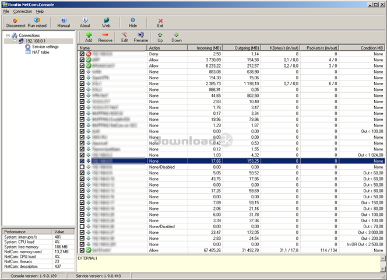Image resolution: width=387 pixels, height=280 pixels.
Task: Sort by the Action column header
Action: tap(167, 48)
